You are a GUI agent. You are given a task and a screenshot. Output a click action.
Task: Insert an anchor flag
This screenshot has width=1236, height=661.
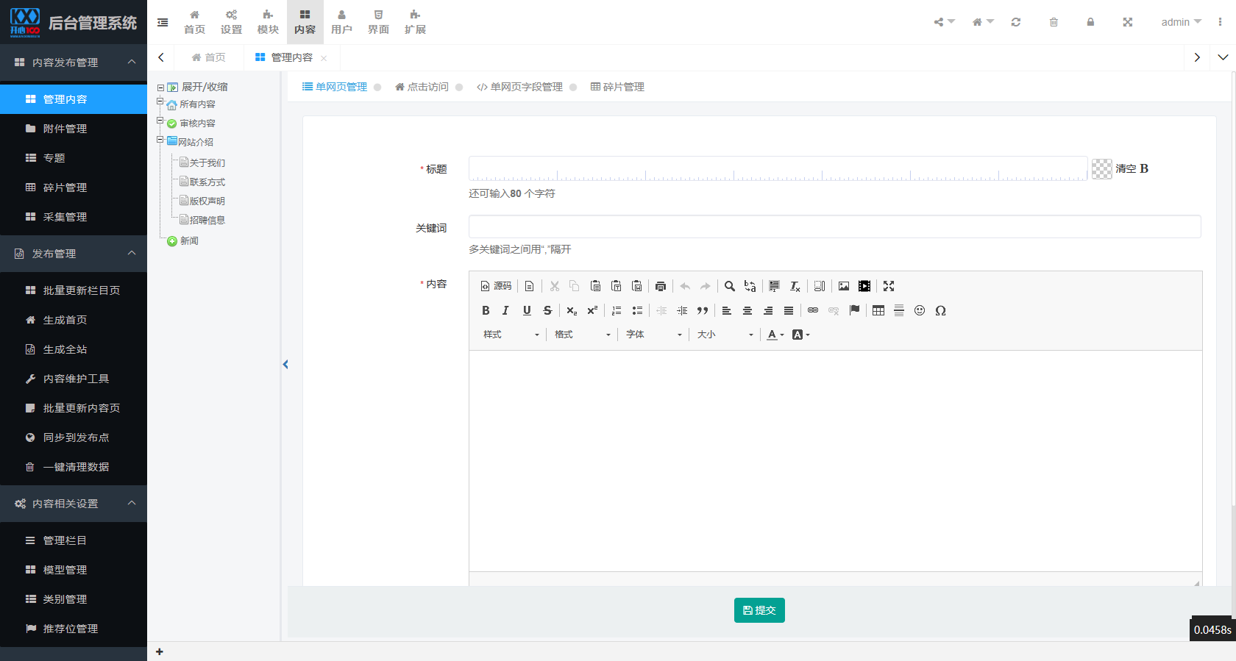pyautogui.click(x=854, y=310)
